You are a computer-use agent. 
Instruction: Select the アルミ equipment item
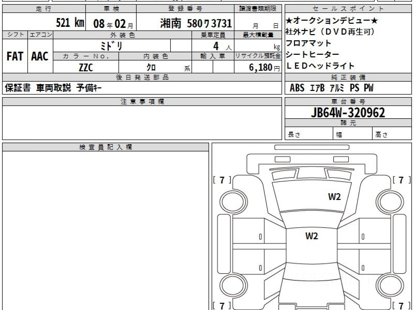pyautogui.click(x=337, y=88)
